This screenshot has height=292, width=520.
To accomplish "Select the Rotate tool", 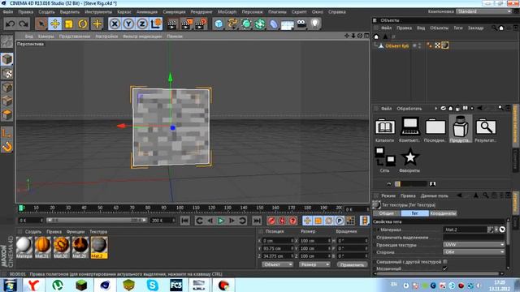I will point(83,24).
